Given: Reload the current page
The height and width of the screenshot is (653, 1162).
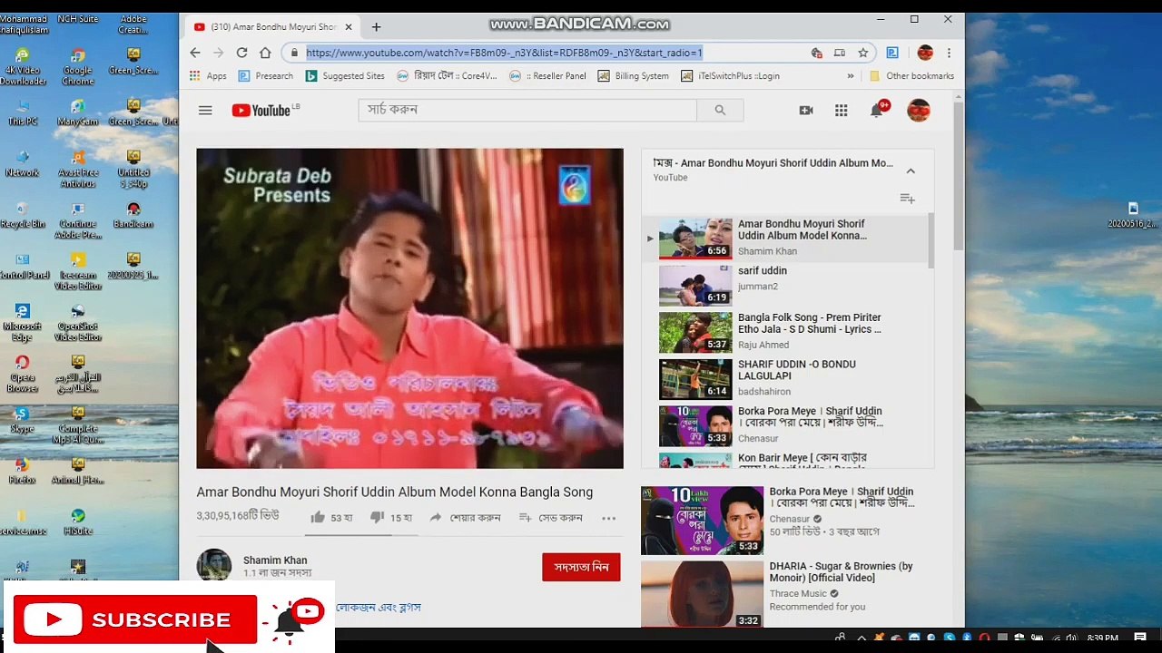Looking at the screenshot, I should [x=241, y=53].
